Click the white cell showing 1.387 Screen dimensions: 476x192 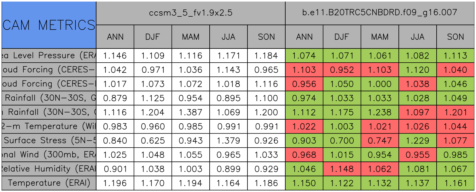pos(191,112)
